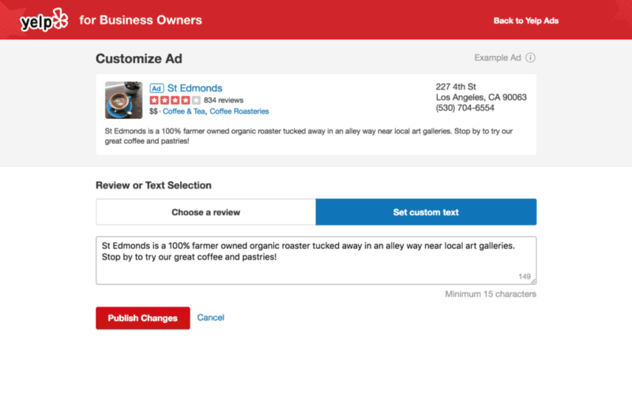
Task: Click the phone number (530) 704-6554
Action: 465,108
